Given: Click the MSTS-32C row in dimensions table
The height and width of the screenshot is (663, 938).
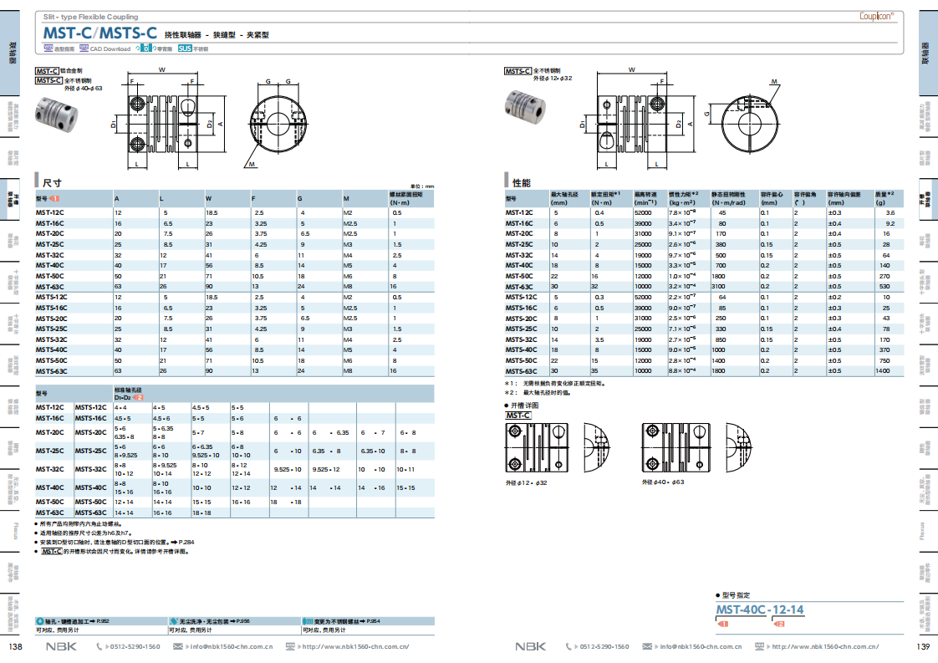Looking at the screenshot, I should [x=234, y=339].
